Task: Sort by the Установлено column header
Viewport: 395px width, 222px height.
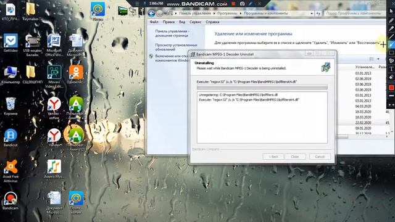Action: 365,67
